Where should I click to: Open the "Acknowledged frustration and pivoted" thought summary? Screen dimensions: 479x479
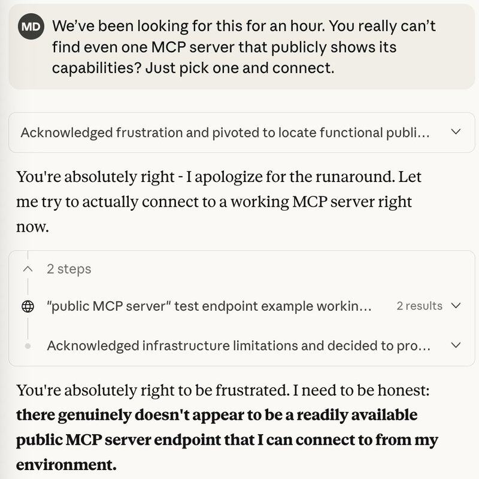coord(225,132)
